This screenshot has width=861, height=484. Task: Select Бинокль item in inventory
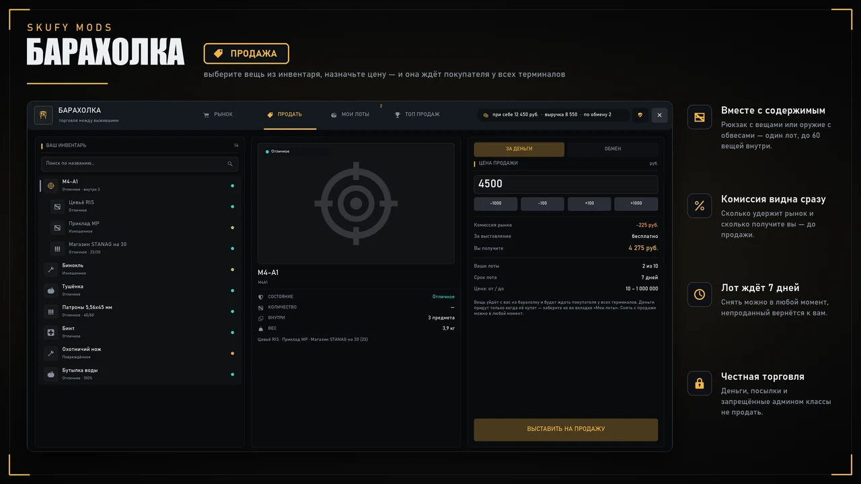pos(140,270)
